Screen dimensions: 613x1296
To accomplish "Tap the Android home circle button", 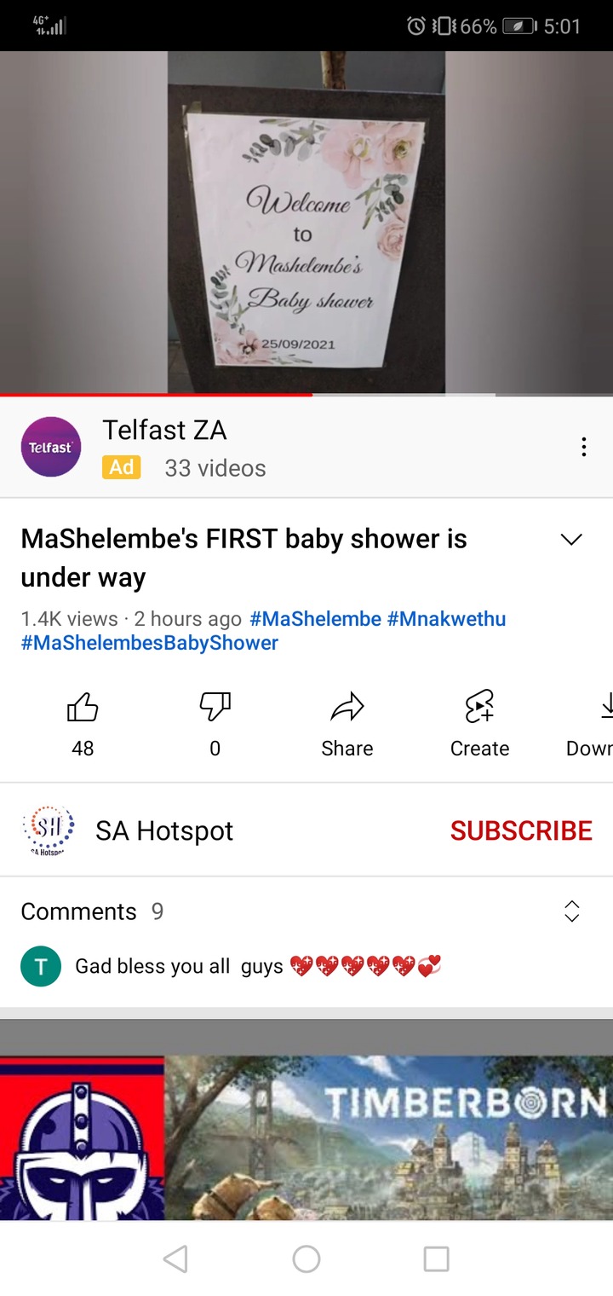I will [x=306, y=1258].
